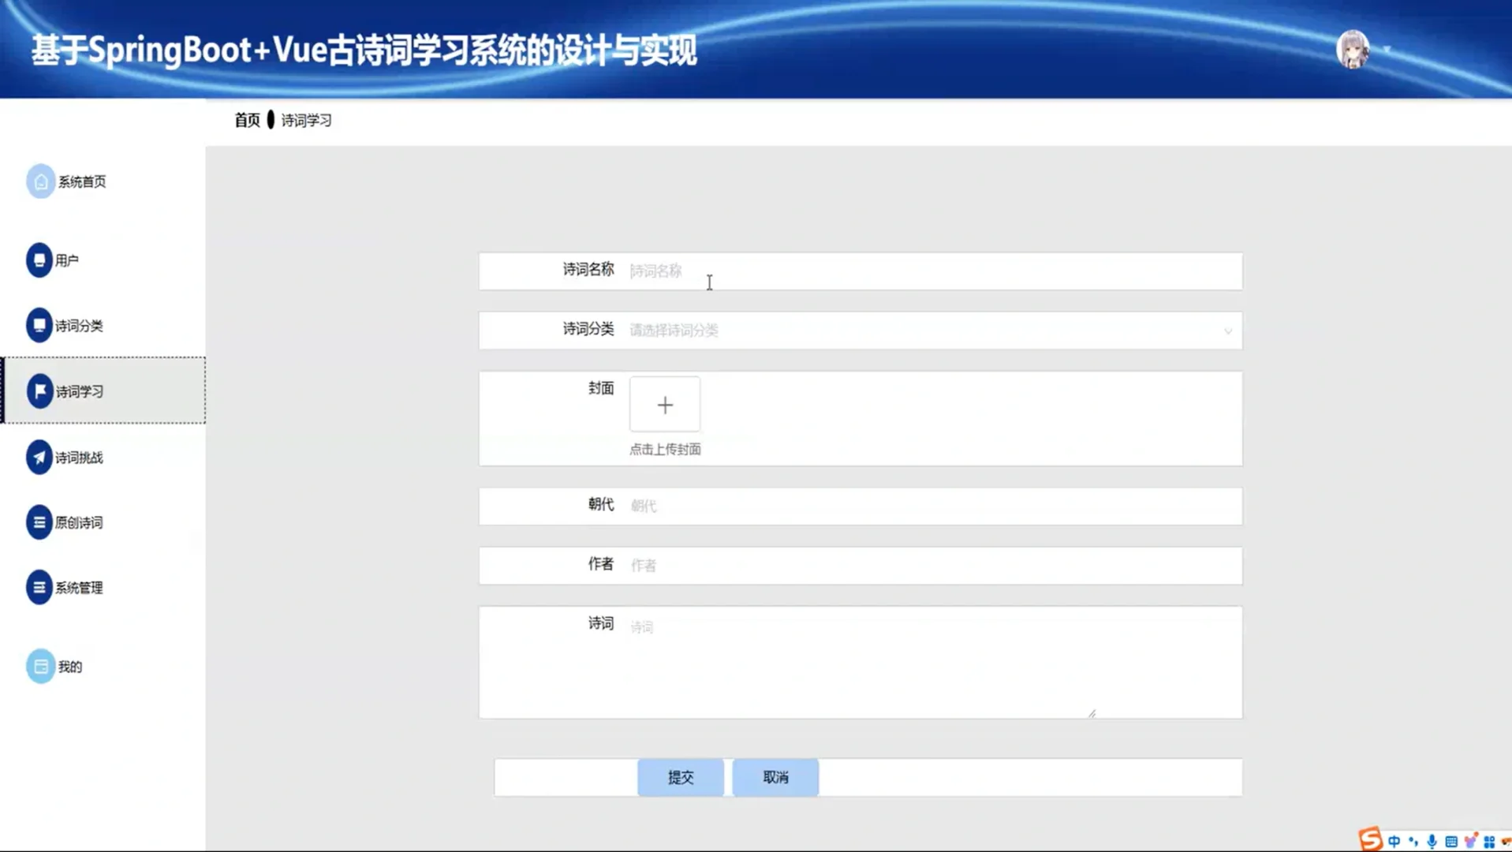The image size is (1512, 852).
Task: Click the 诗词分类 sidebar icon
Action: click(40, 325)
